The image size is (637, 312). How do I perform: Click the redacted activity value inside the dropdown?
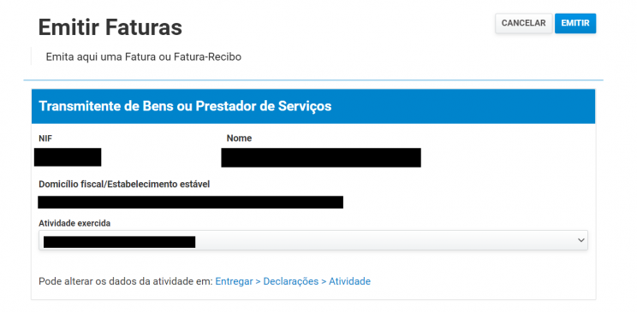[120, 242]
